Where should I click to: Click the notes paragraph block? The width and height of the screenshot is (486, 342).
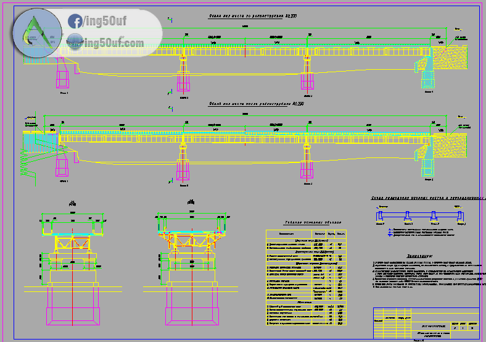(x=429, y=275)
